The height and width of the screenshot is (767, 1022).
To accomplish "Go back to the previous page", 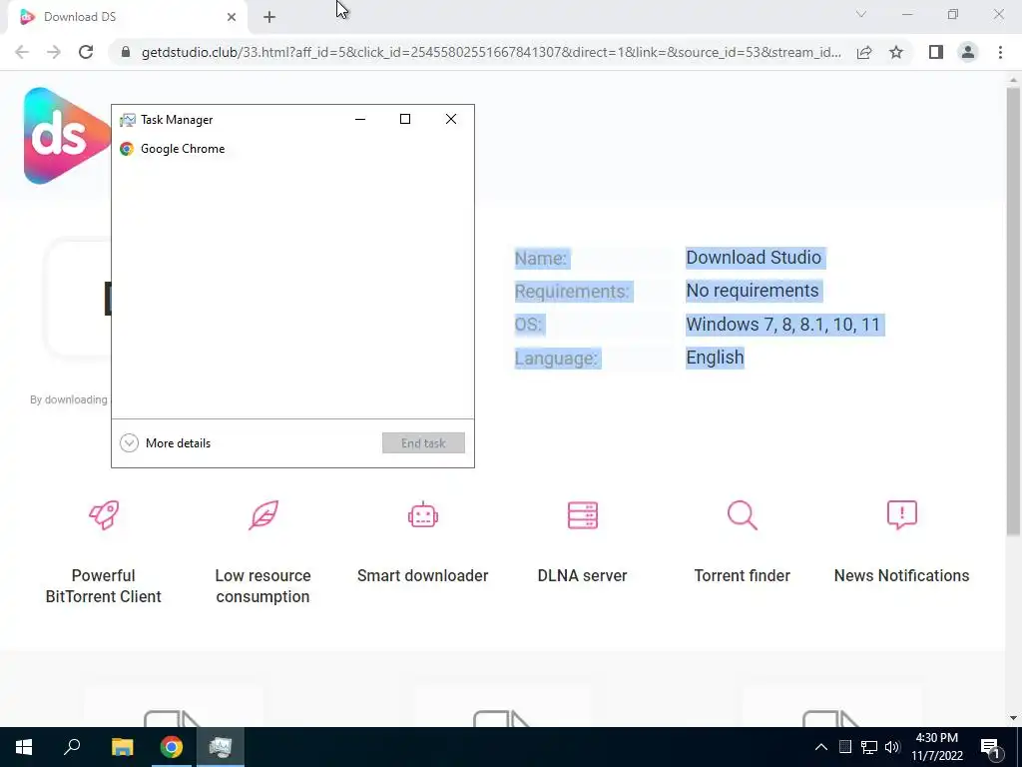I will click(x=22, y=52).
